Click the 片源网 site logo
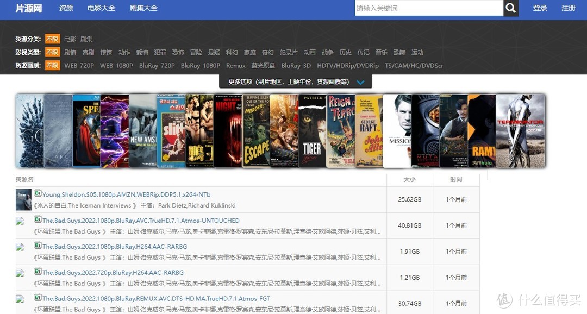The height and width of the screenshot is (314, 587). [28, 8]
